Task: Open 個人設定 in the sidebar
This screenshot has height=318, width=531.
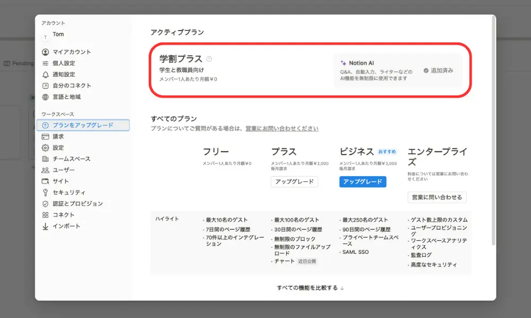Action: pos(83,63)
